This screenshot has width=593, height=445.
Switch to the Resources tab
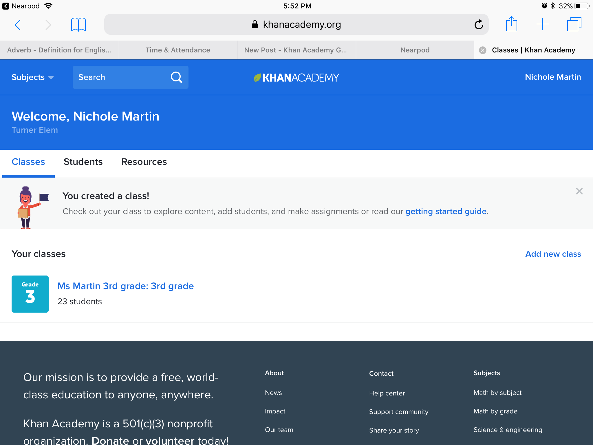[144, 162]
